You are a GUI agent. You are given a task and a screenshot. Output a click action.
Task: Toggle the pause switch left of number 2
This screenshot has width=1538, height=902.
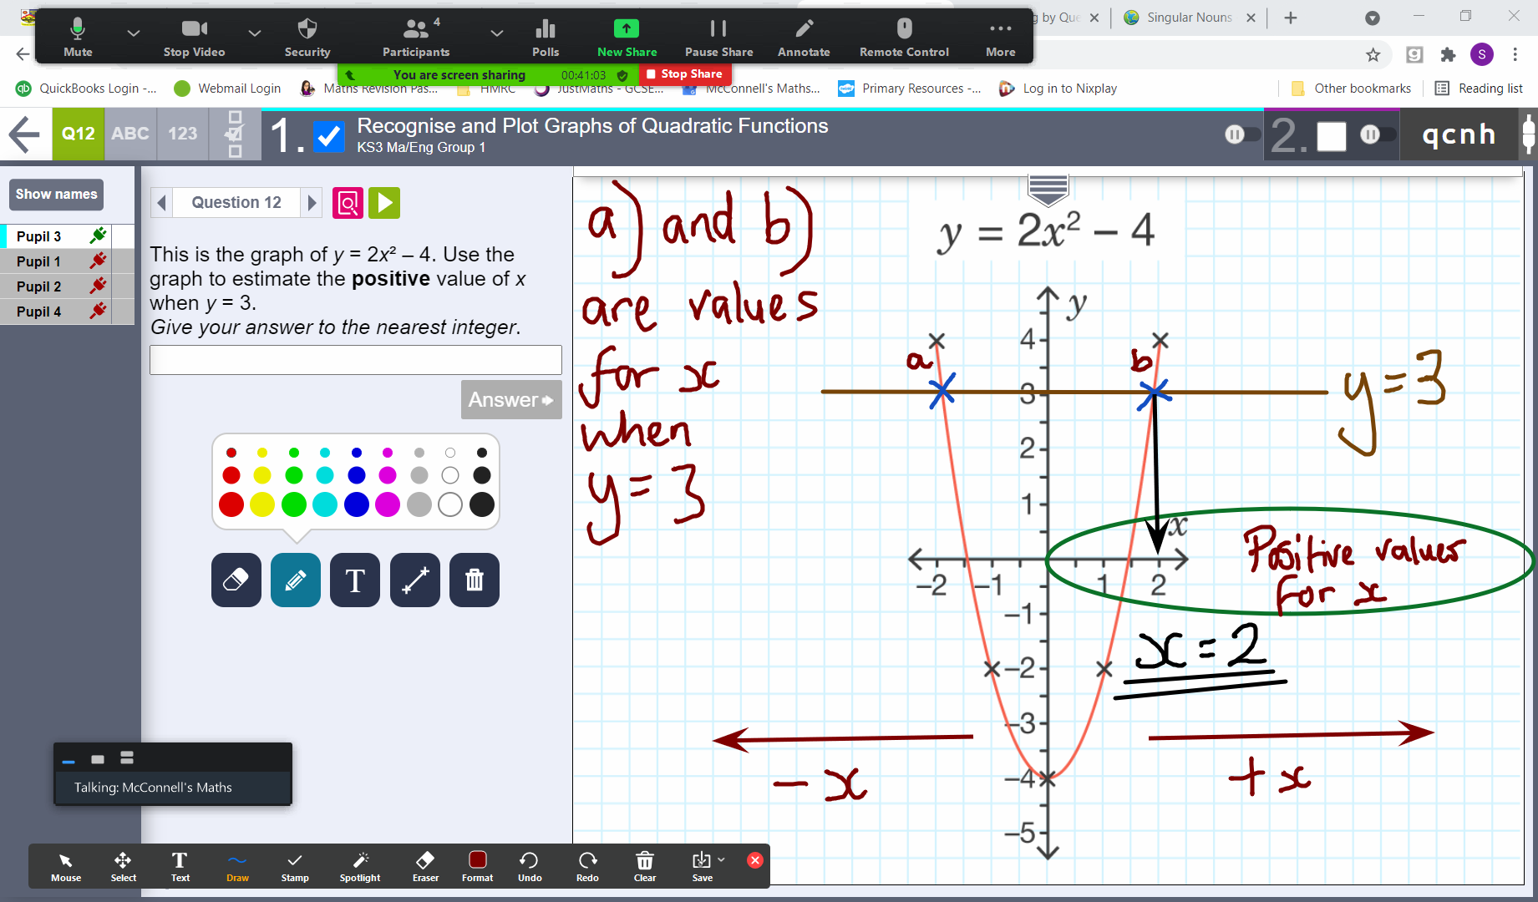pos(1241,134)
